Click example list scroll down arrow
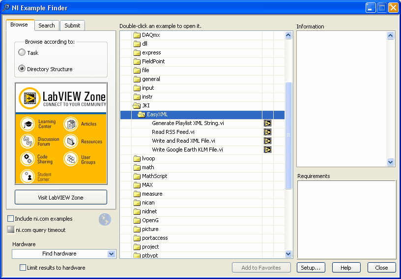The height and width of the screenshot is (279, 401). point(288,254)
